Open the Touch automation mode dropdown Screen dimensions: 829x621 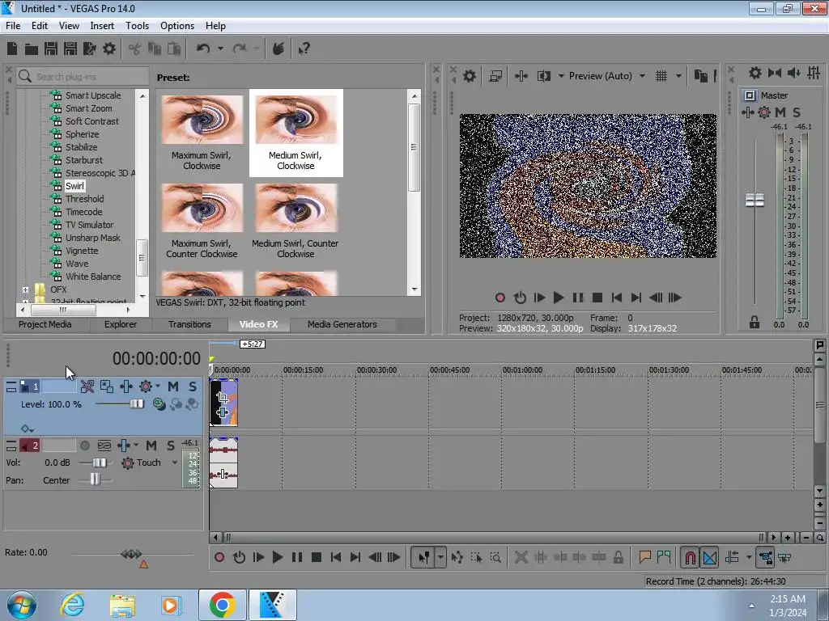(x=175, y=463)
